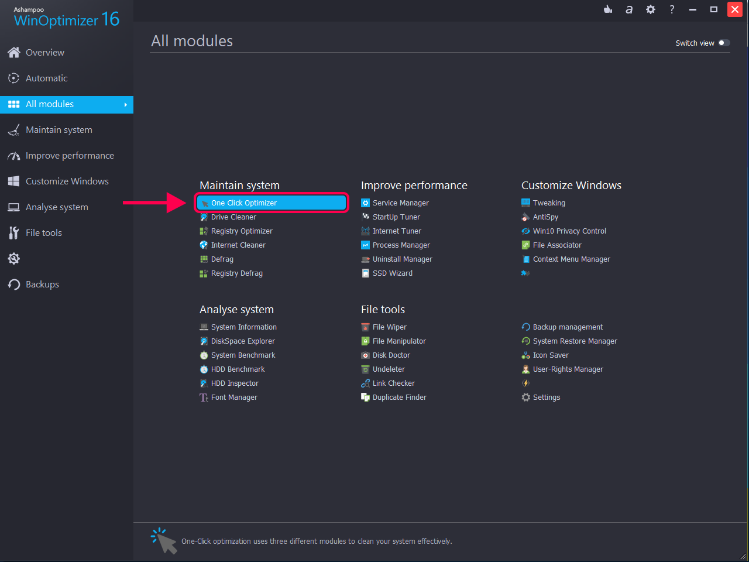Image resolution: width=749 pixels, height=562 pixels.
Task: Expand the All modules arrow in sidebar
Action: [x=125, y=104]
